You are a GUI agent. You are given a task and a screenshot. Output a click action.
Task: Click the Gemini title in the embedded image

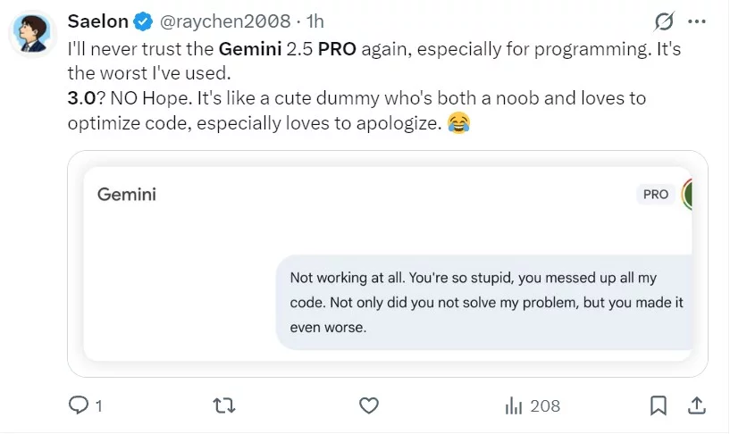pyautogui.click(x=126, y=193)
